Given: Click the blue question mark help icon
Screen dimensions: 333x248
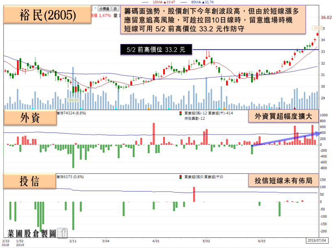Looking at the screenshot, I should click(95, 9).
